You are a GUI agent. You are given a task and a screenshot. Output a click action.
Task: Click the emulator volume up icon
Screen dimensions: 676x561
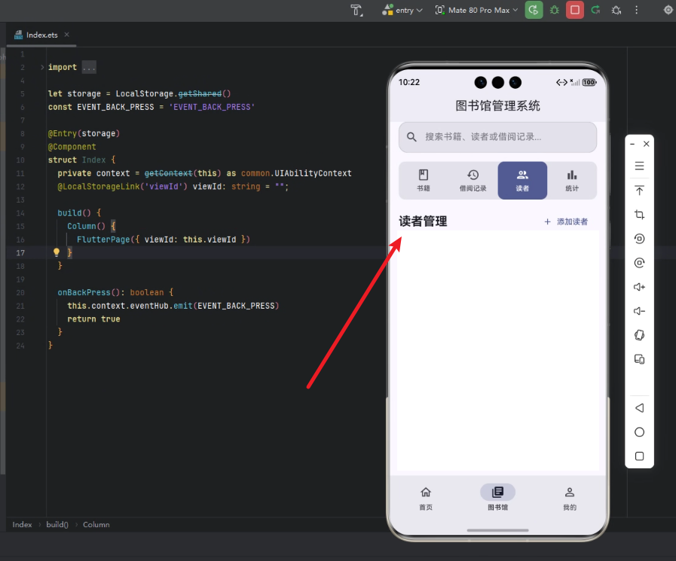(639, 287)
